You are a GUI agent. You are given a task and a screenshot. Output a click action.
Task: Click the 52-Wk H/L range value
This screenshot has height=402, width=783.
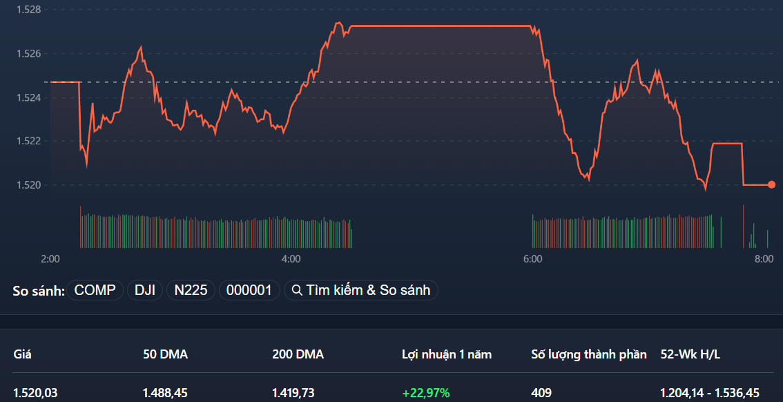710,392
